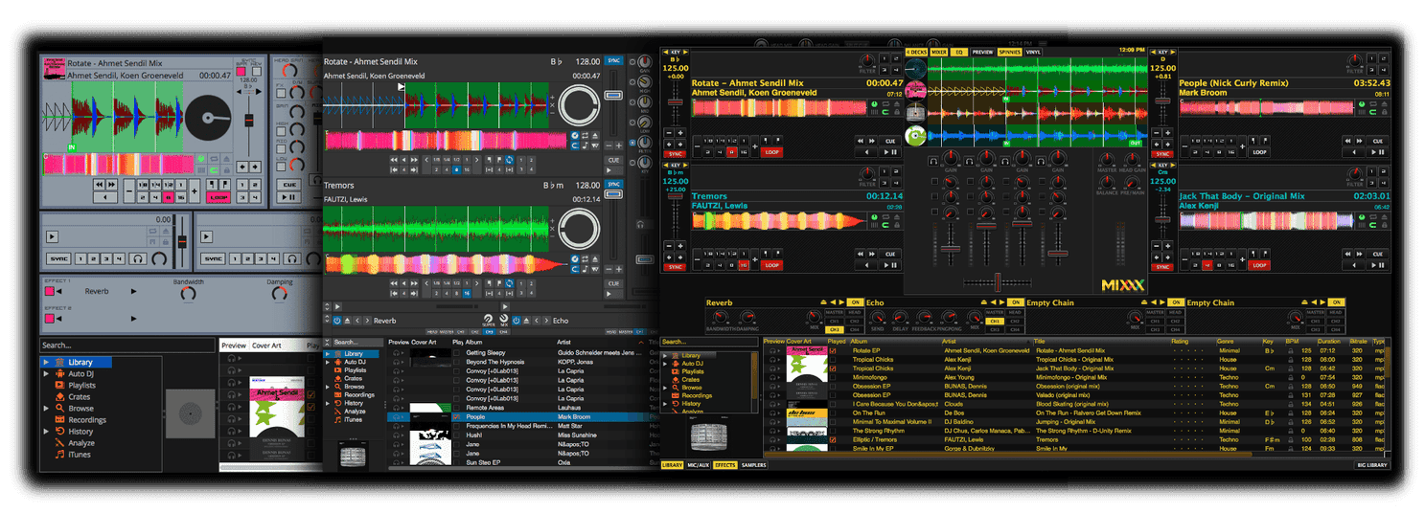
Task: Expand the Auto DJ node in the left sidebar
Action: [x=45, y=374]
